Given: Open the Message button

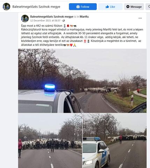Looking at the screenshot, I should point(134,7).
